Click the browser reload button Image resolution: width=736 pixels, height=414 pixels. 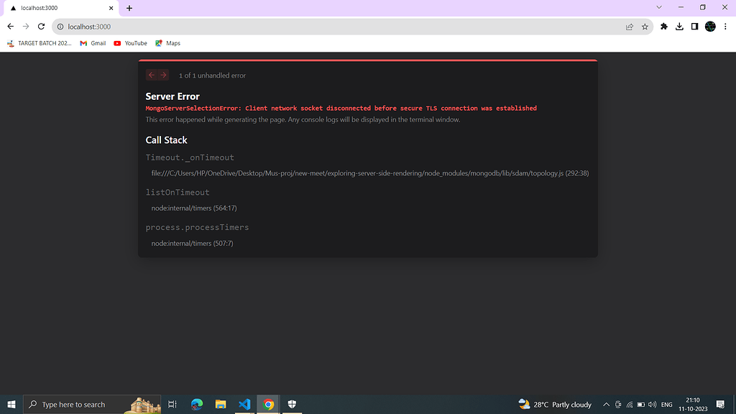pos(41,27)
